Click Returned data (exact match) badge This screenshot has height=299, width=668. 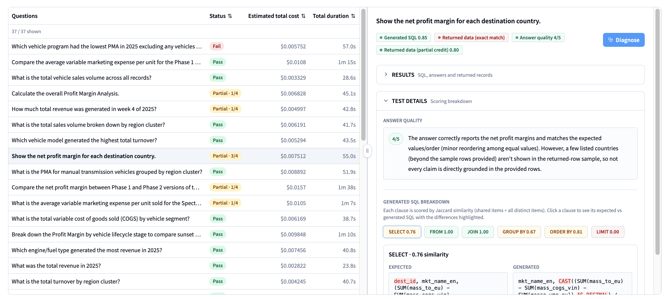tap(471, 38)
